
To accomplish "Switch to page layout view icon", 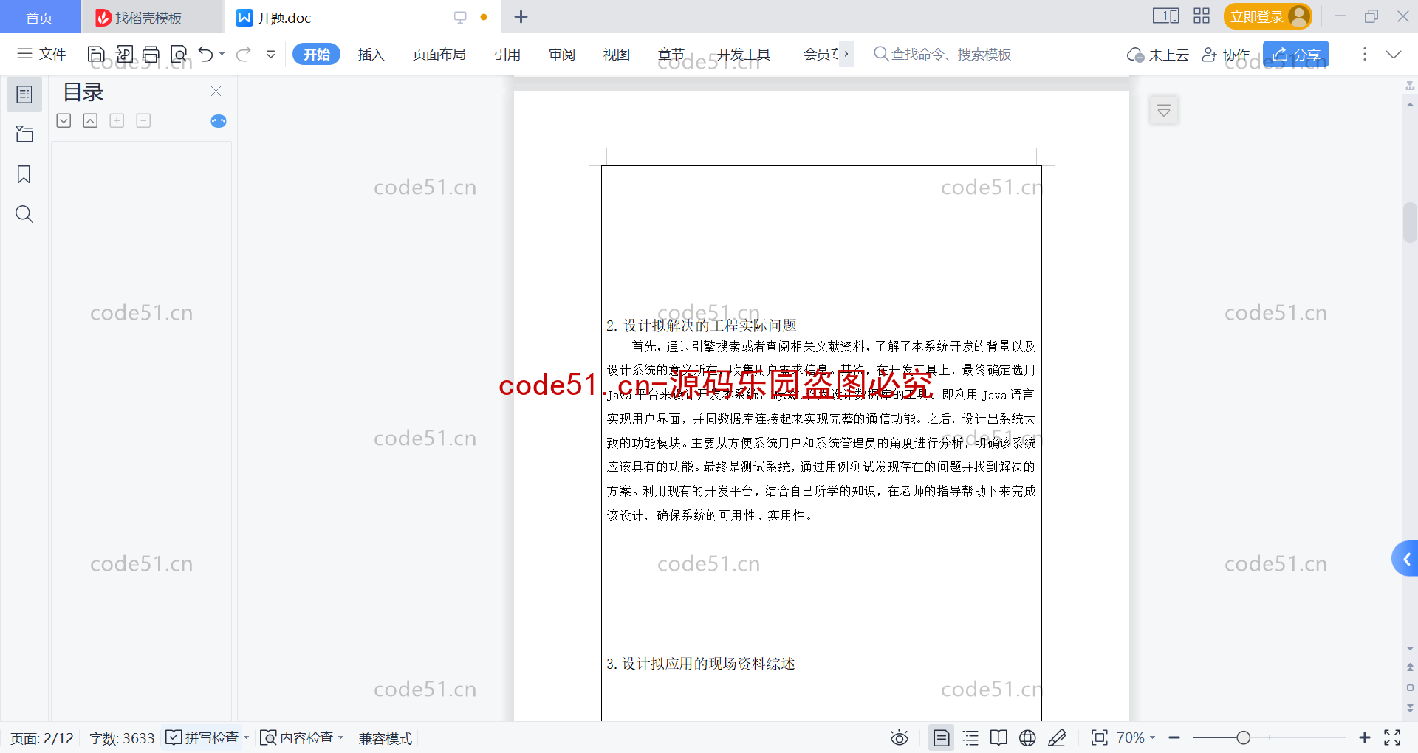I will point(941,737).
